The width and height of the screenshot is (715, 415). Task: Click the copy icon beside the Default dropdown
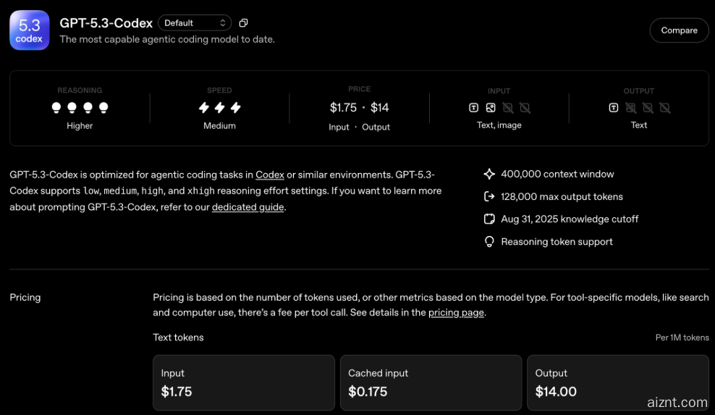[x=243, y=23]
